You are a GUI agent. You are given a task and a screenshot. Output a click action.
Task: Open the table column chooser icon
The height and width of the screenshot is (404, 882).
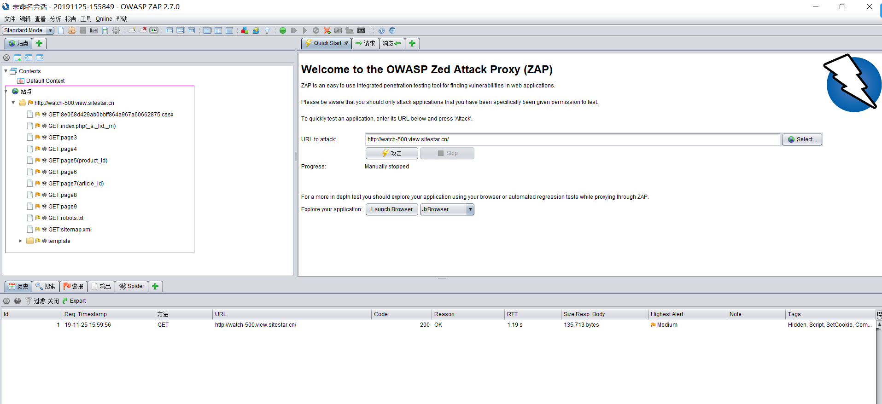coord(879,315)
